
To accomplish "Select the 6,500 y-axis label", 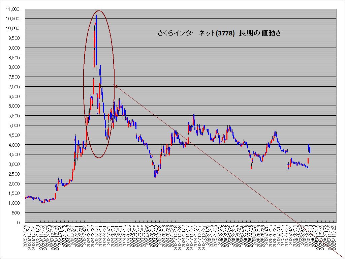I will (x=14, y=96).
